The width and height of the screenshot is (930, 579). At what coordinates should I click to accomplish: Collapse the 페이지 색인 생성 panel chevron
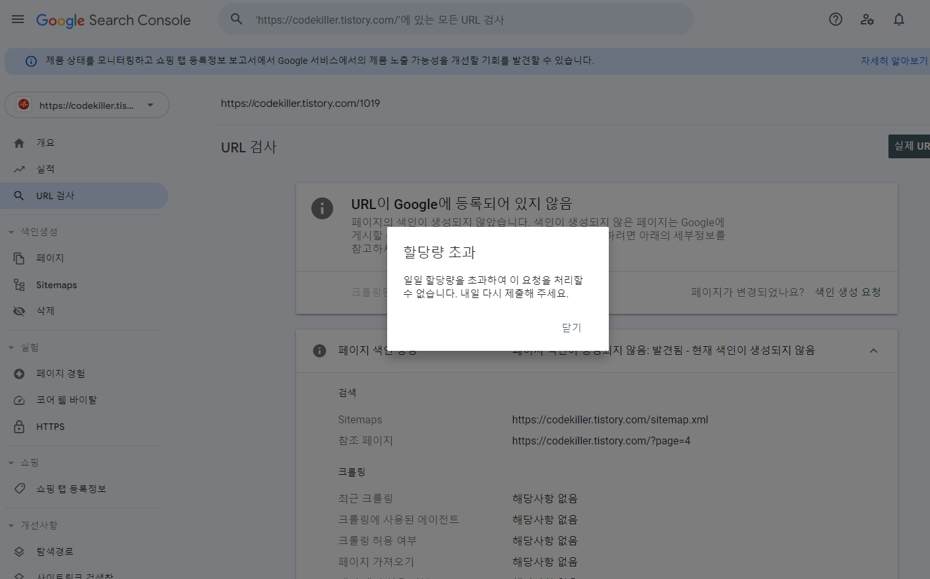873,350
